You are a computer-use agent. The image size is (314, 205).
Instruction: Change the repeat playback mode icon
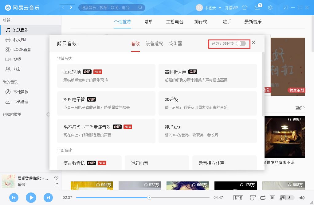pos(263,198)
